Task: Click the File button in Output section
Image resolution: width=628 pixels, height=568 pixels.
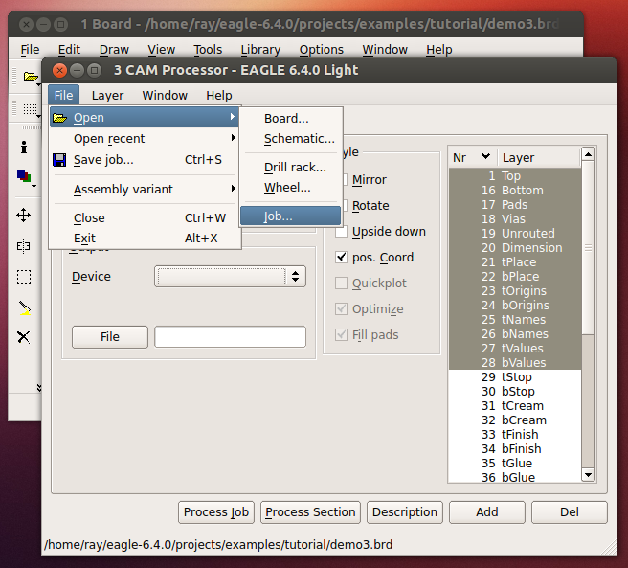Action: click(x=110, y=337)
